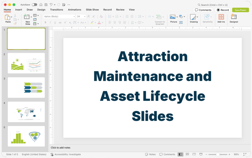
Task: Click the Record button at top right
Action: [x=223, y=10]
